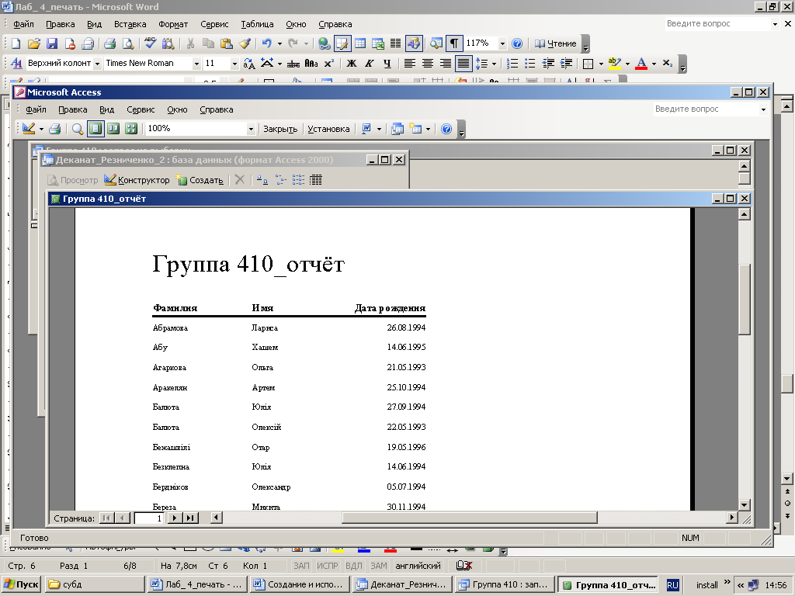Expand the Word highlight color dropdown arrow

point(627,64)
